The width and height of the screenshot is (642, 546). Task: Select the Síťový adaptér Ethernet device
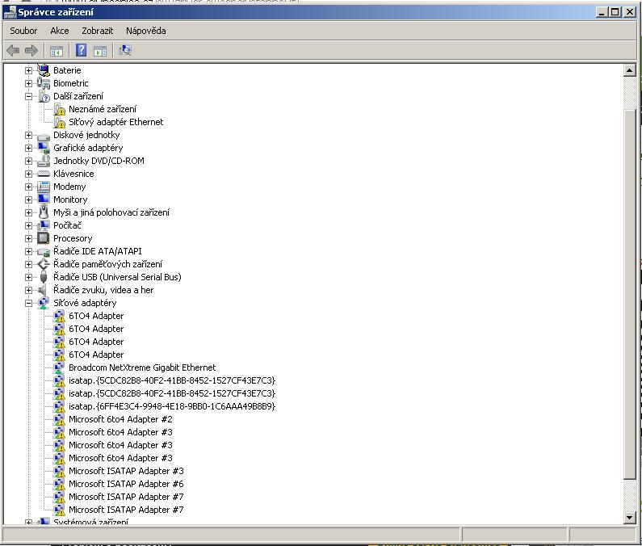pyautogui.click(x=115, y=122)
